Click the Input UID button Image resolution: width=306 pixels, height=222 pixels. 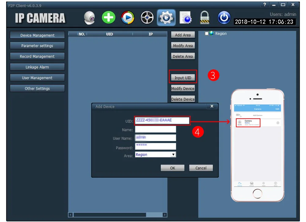(x=183, y=78)
